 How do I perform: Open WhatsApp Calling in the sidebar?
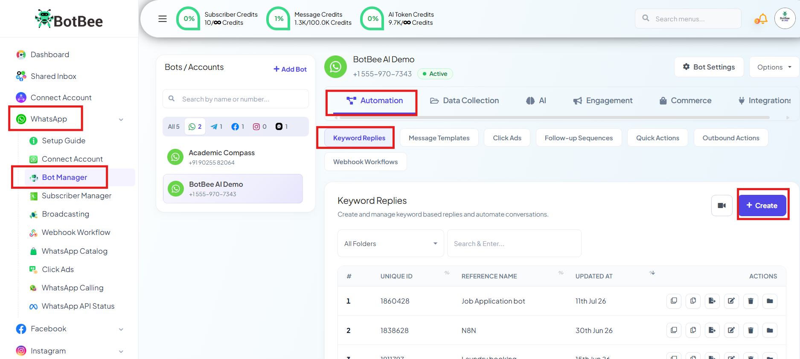(x=72, y=288)
